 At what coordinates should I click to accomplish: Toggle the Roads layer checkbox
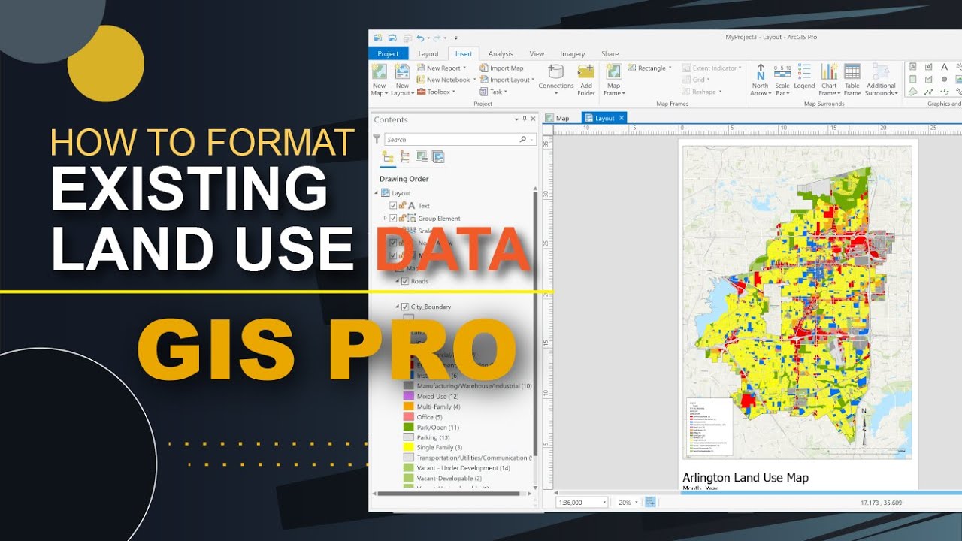[405, 281]
